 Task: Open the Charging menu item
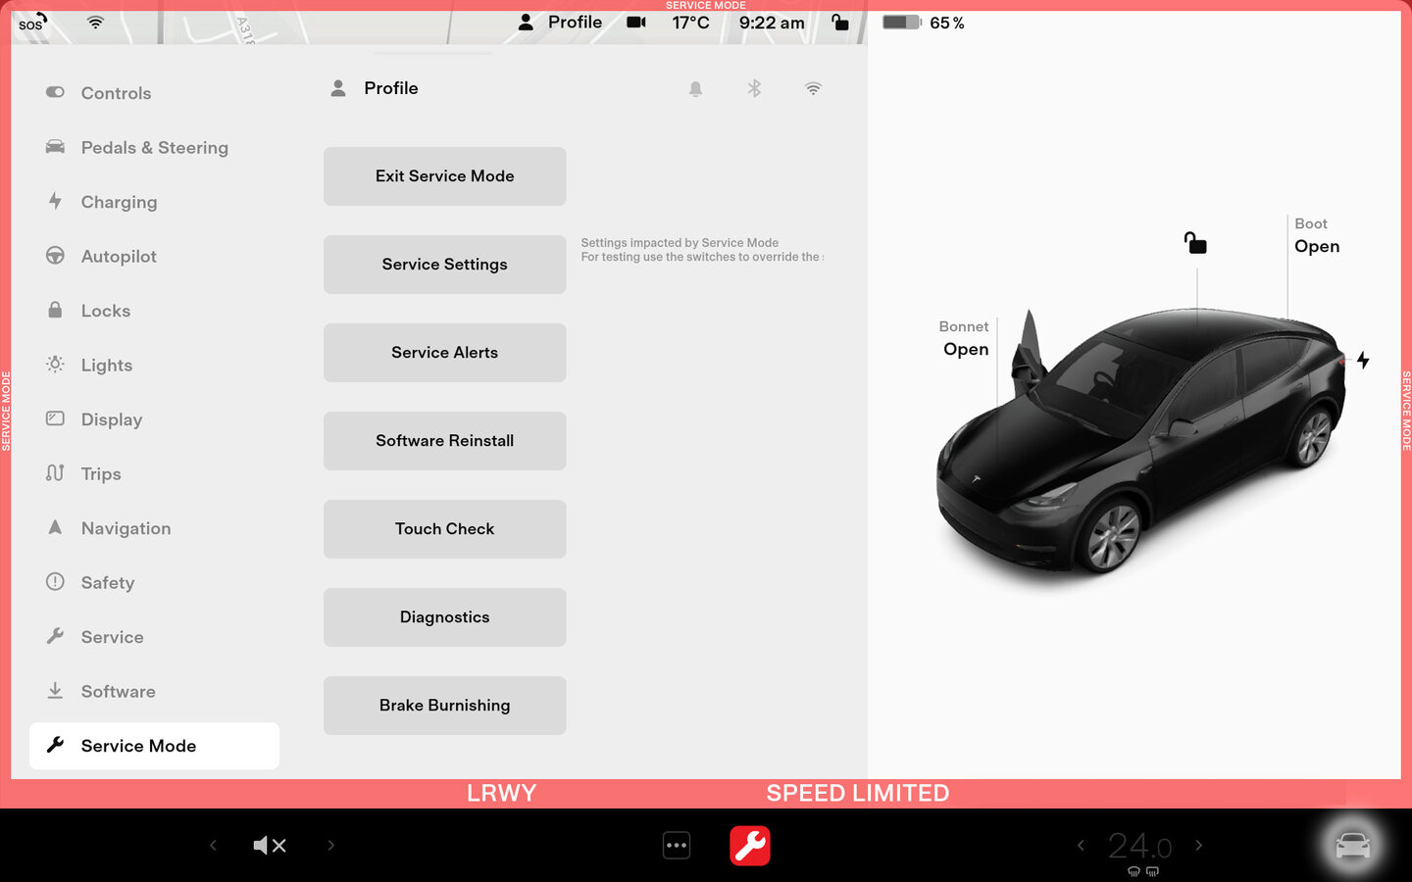(119, 202)
